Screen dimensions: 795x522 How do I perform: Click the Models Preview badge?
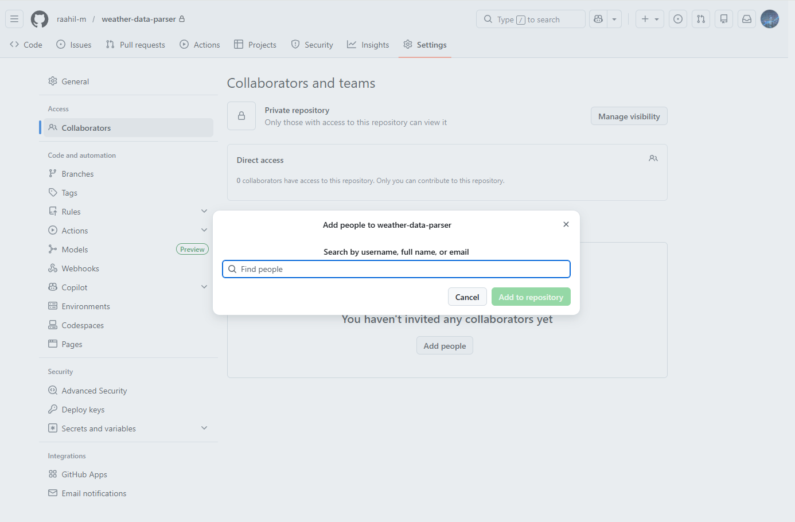coord(192,250)
